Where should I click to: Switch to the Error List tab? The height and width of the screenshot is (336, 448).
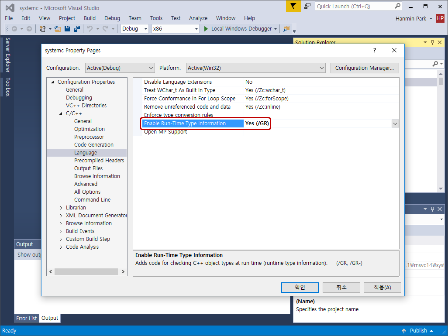coord(26,318)
